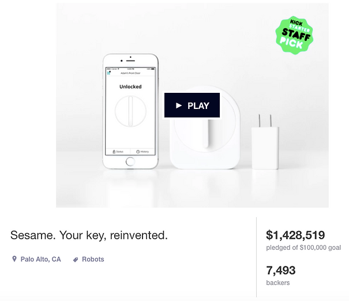Click the phone home button
The width and height of the screenshot is (349, 301).
tap(130, 161)
